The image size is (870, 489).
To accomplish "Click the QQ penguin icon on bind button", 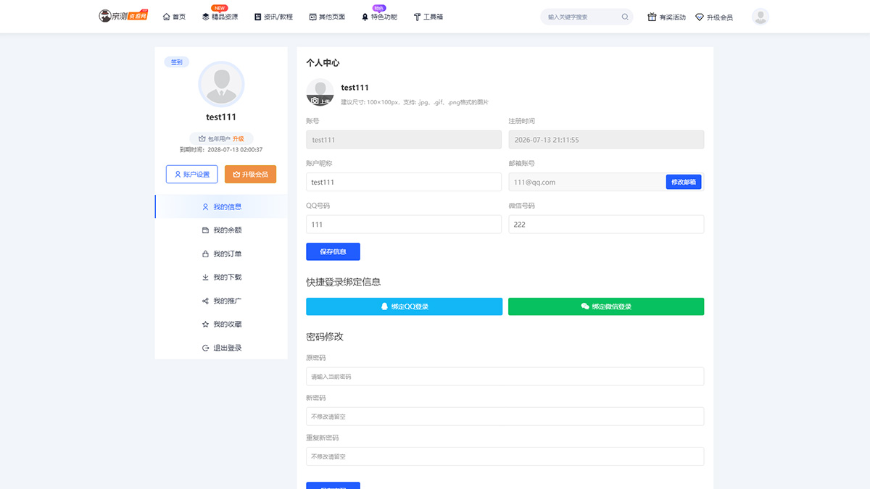I will click(384, 306).
